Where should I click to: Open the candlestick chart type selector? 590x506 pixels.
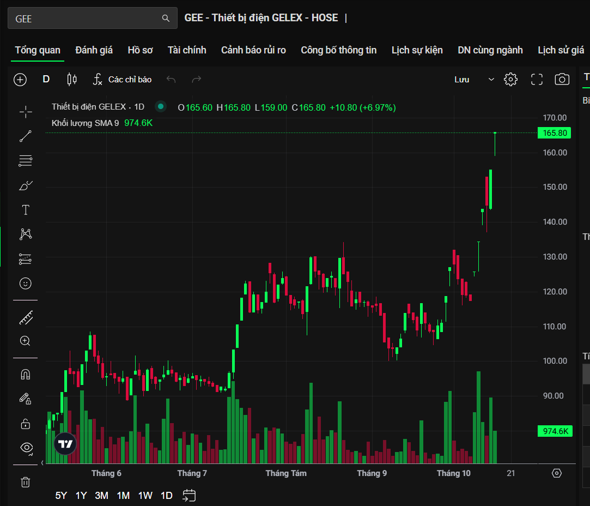tap(71, 80)
